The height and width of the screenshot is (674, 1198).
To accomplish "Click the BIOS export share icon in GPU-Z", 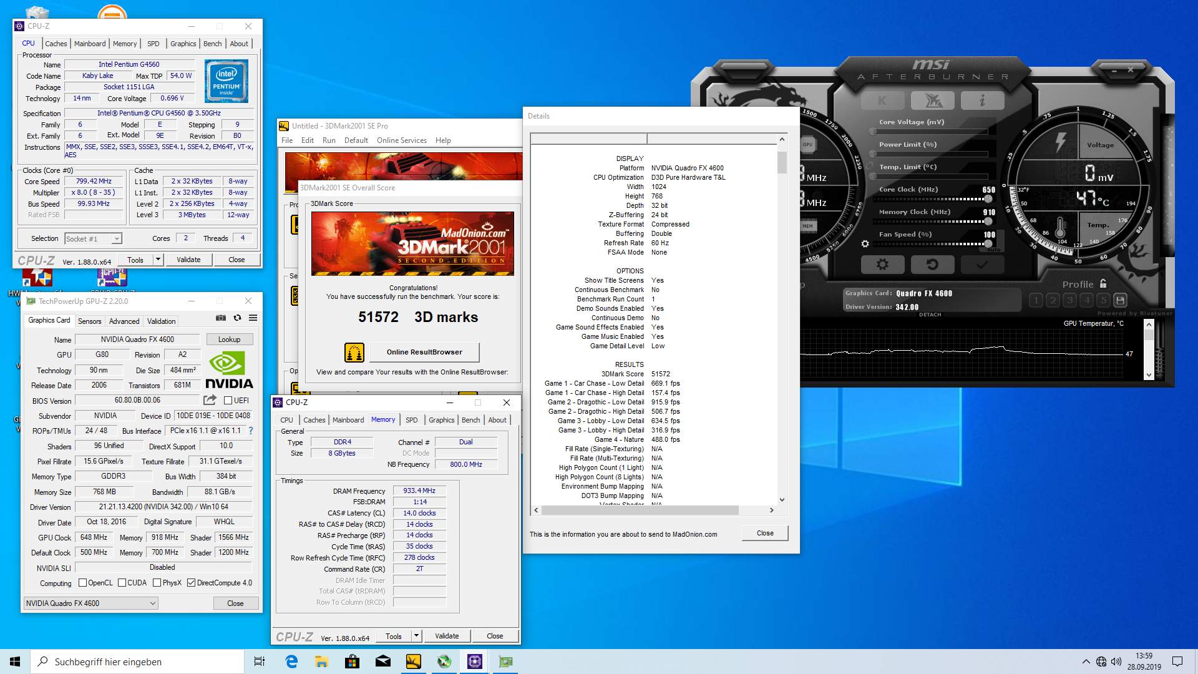I will pos(210,400).
